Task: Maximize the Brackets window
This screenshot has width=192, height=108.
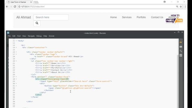Action: tap(178, 32)
